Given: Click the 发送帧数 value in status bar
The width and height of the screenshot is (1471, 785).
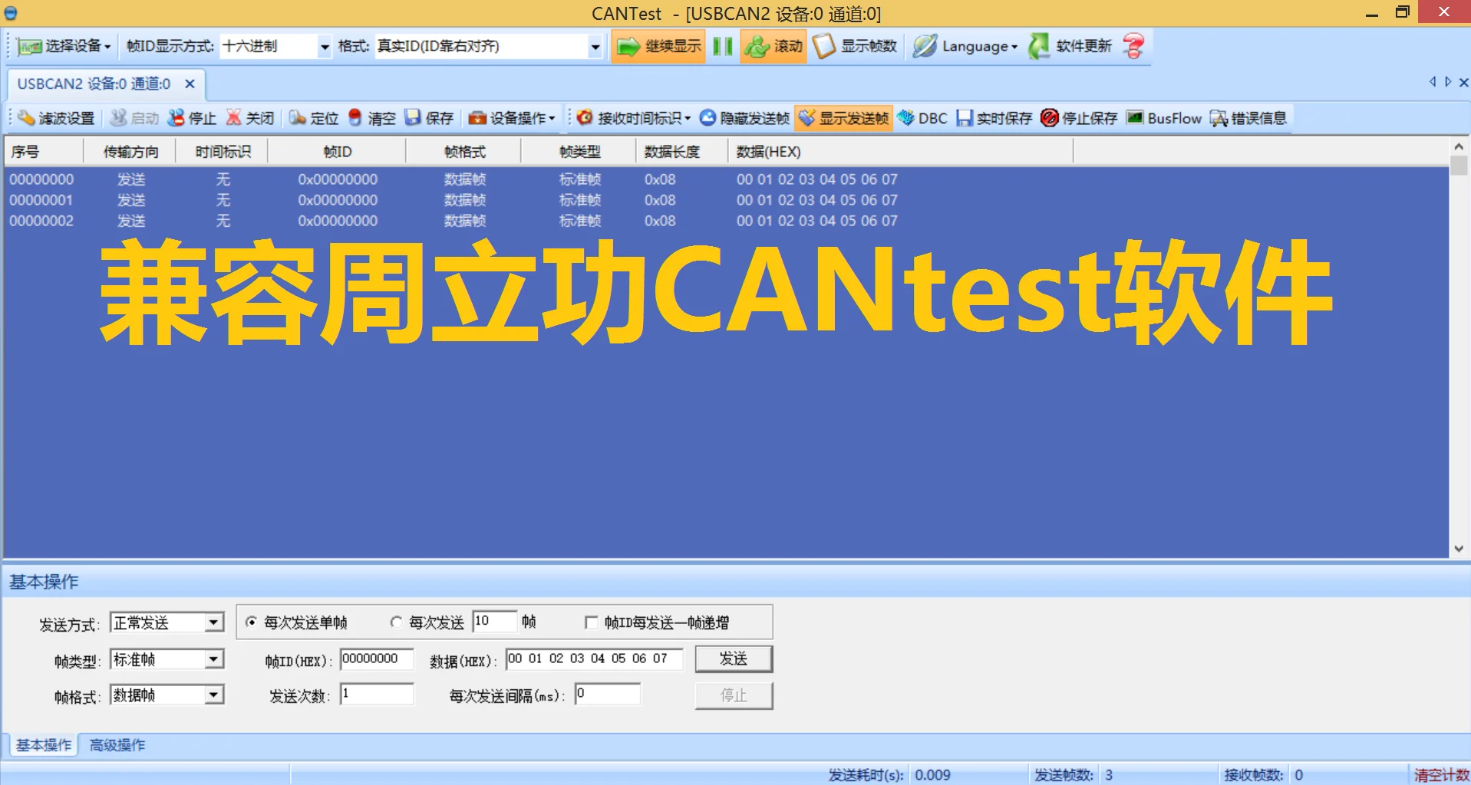Looking at the screenshot, I should pyautogui.click(x=1109, y=775).
